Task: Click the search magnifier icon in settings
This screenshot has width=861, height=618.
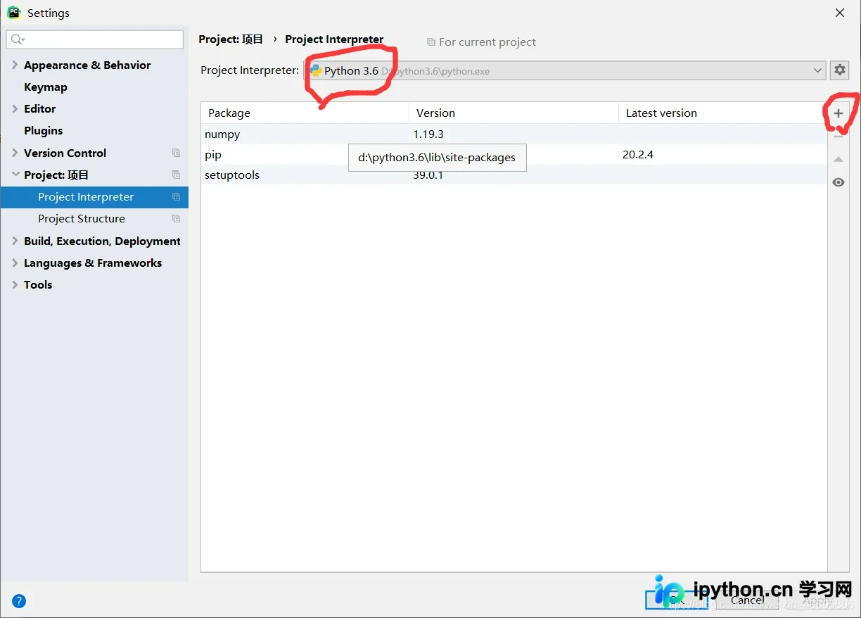Action: (18, 39)
